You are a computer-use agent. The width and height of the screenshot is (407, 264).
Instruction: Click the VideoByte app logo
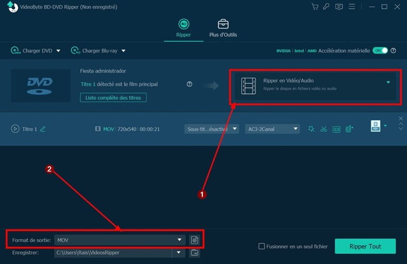point(12,7)
